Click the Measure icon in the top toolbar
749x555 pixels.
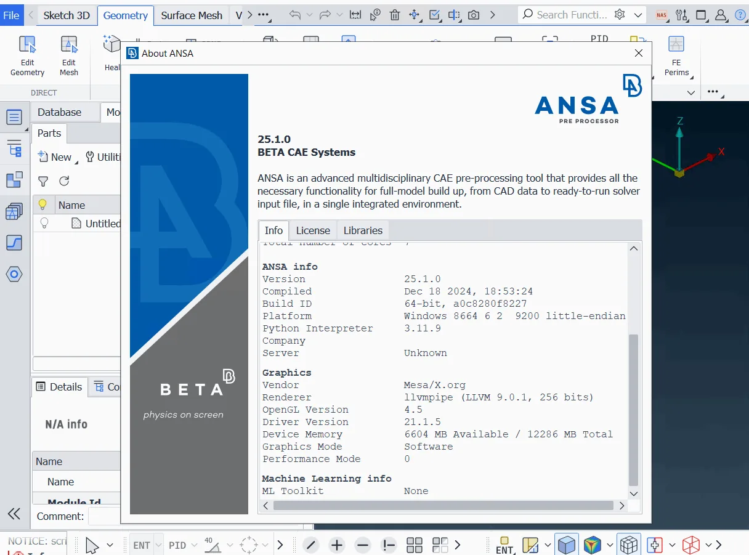[x=355, y=15]
